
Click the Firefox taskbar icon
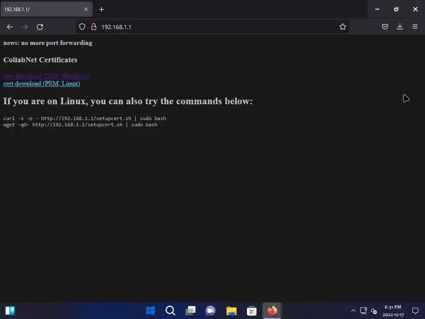272,310
